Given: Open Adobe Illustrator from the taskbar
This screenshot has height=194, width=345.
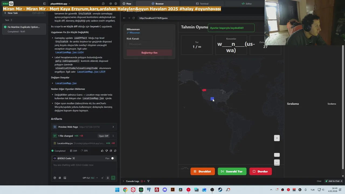Looking at the screenshot, I should pos(172,190).
